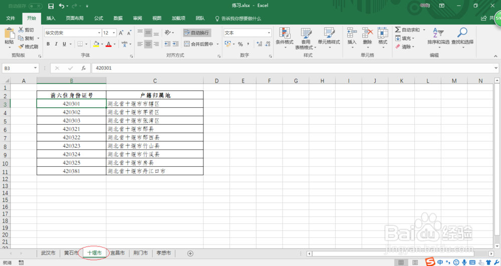Increase font size with large A icon
This screenshot has height=266, width=501.
(121, 33)
